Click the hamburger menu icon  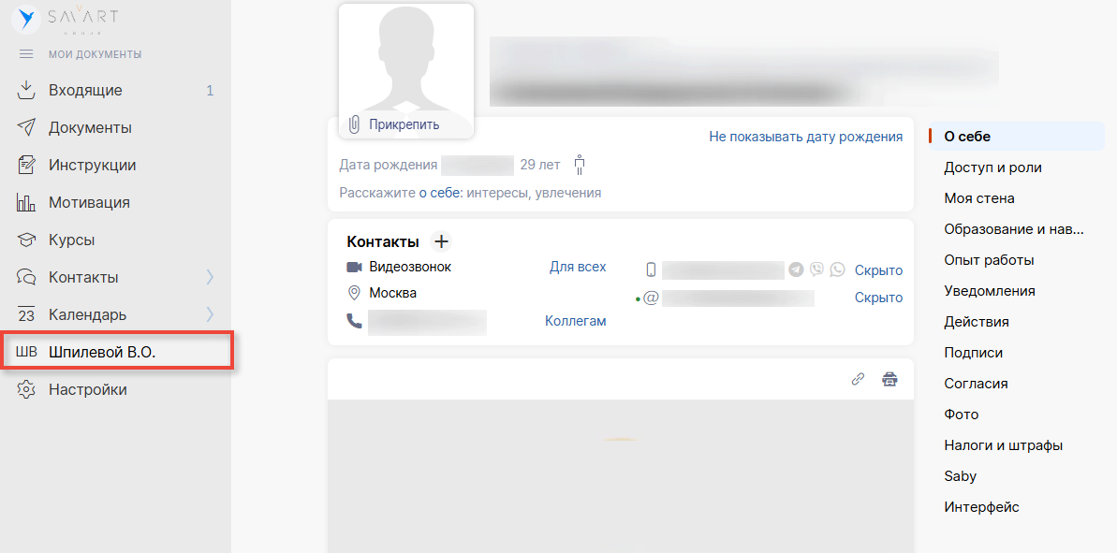(26, 54)
